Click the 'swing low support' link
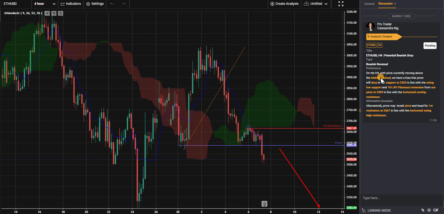This screenshot has height=214, width=444. pyautogui.click(x=400, y=85)
